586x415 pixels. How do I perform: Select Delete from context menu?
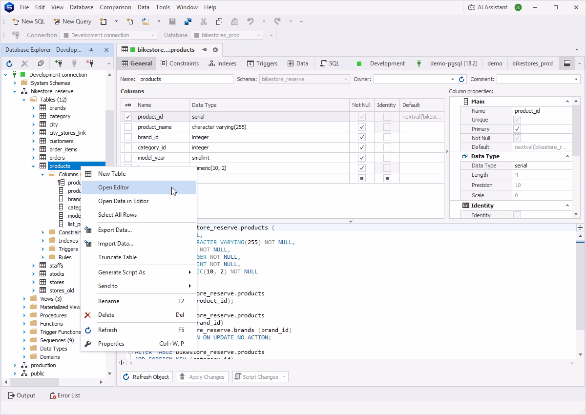[139, 315]
